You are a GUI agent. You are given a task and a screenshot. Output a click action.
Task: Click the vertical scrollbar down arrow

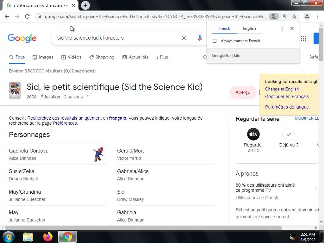click(321, 222)
